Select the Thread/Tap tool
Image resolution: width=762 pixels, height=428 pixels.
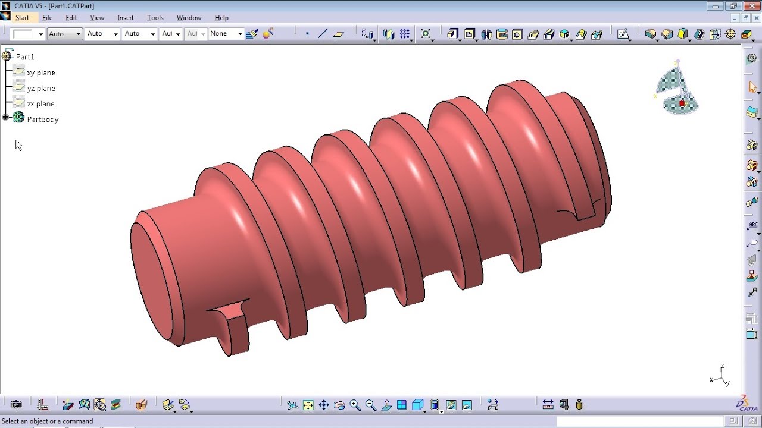point(730,34)
